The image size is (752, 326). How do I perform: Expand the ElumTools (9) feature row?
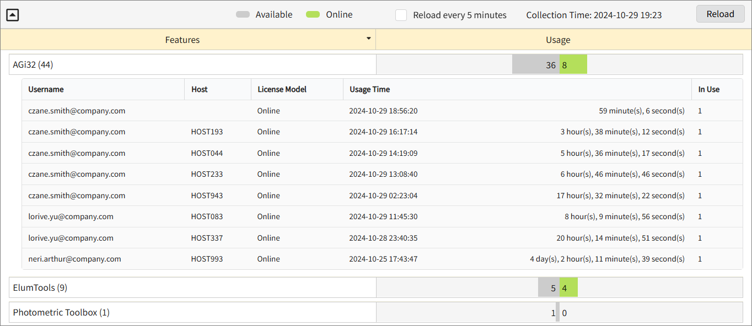pyautogui.click(x=40, y=287)
